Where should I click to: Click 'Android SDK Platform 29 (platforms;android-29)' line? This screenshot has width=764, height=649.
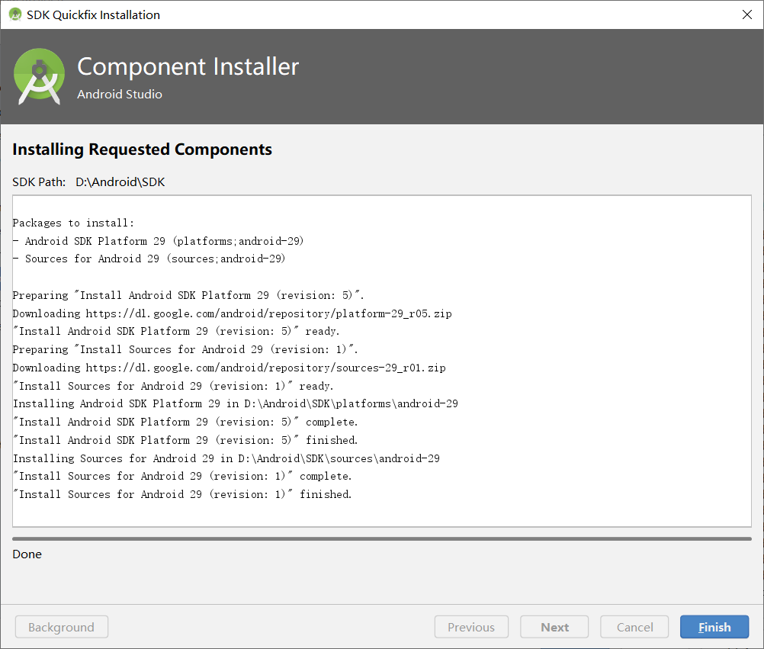pyautogui.click(x=159, y=241)
